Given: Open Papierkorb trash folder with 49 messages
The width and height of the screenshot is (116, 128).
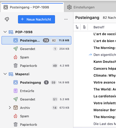Looking at the screenshot, I should [x=36, y=66].
